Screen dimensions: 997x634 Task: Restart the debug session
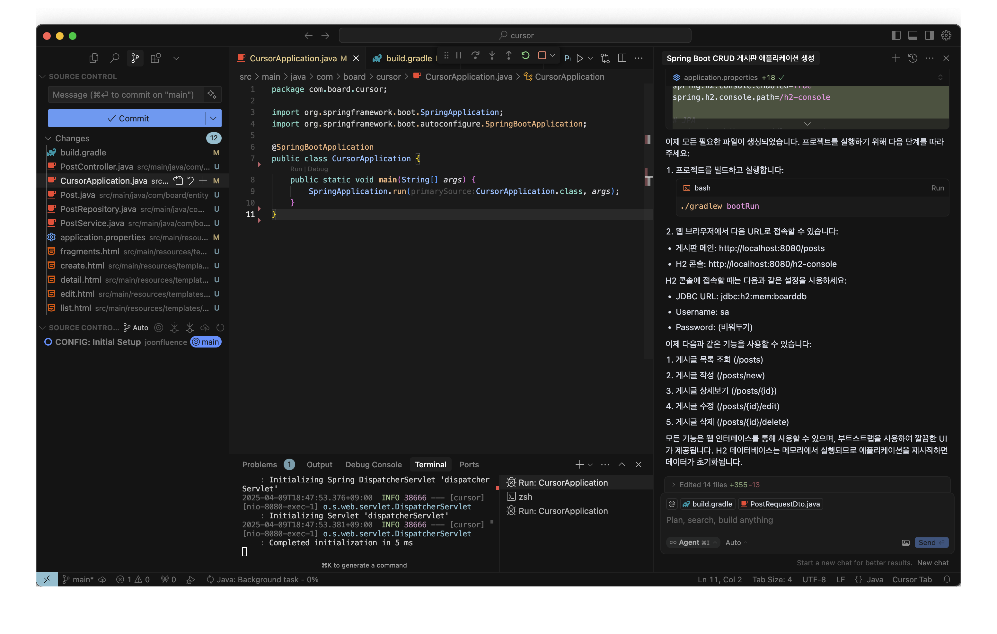point(525,56)
